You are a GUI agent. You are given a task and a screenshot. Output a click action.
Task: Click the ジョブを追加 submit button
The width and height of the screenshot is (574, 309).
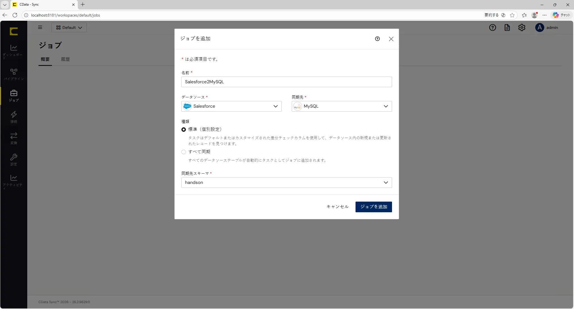coord(374,207)
